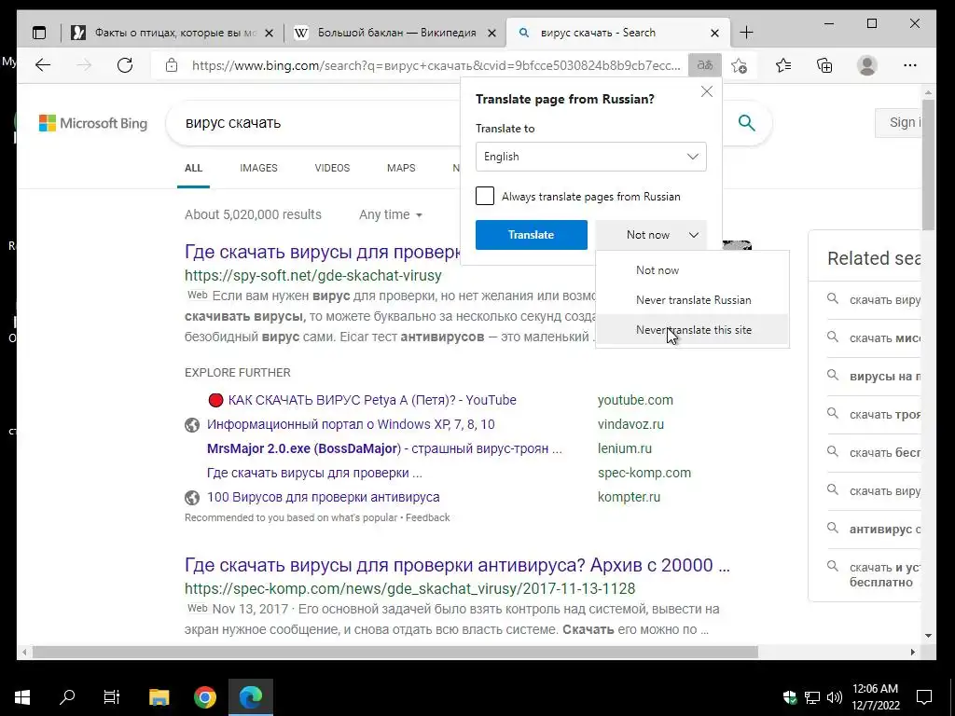Screen dimensions: 955x716
Task: Click the scroll-right arrow on horizontal scrollbar
Action: [912, 652]
